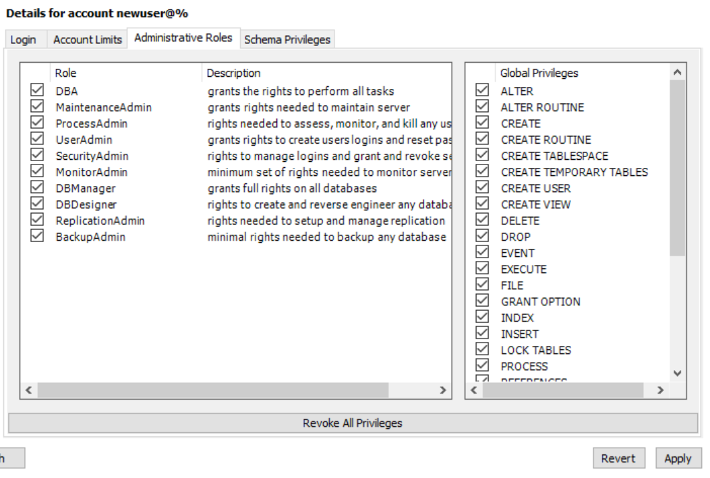Toggle the DROP privilege checkbox
The image size is (710, 478).
[482, 236]
